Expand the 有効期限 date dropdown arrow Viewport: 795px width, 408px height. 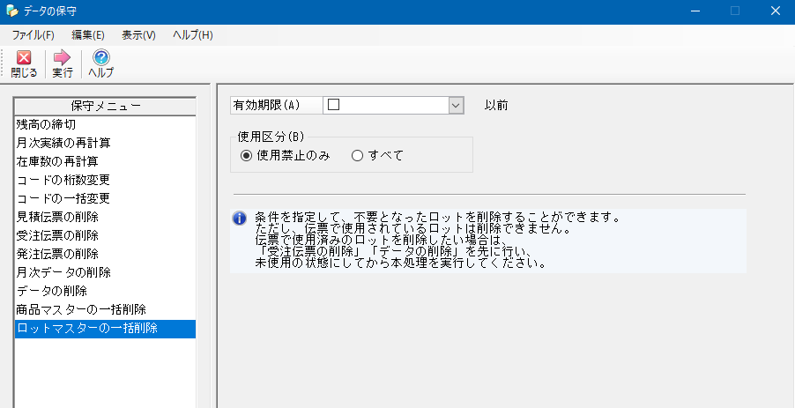[x=456, y=106]
